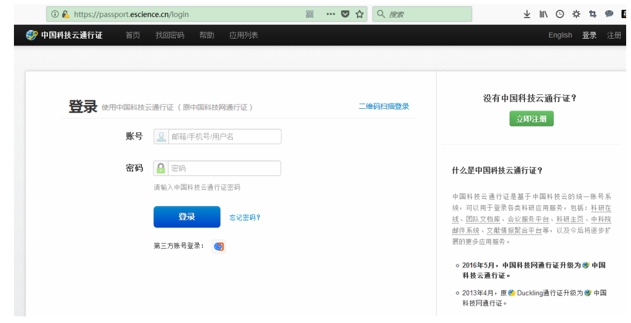
Task: Click the 什么是中国科技云通行证? heading
Action: (x=498, y=171)
